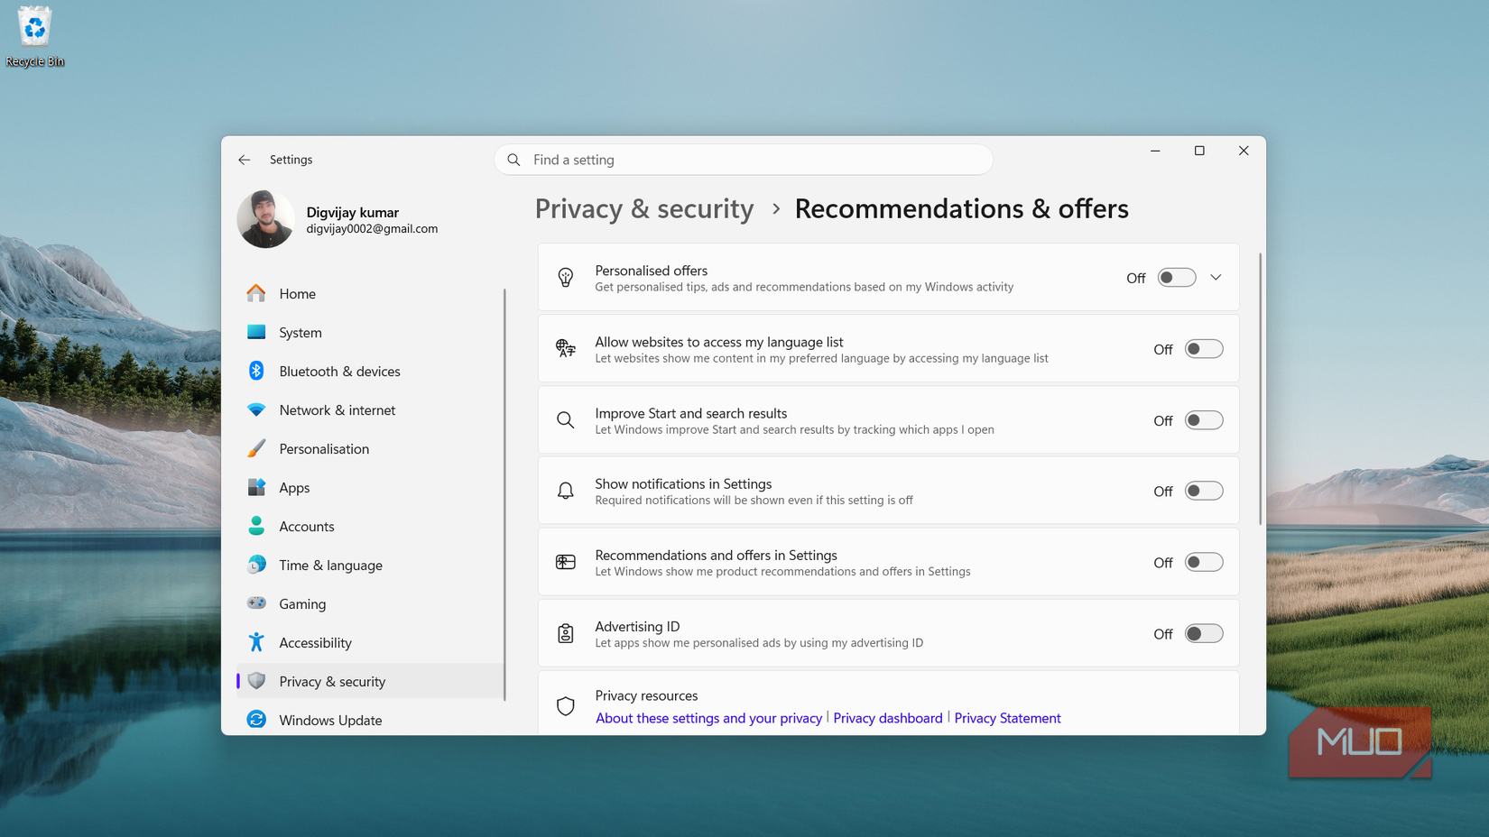Click the main content scrollbar
This screenshot has height=837, width=1489.
pyautogui.click(x=1261, y=389)
